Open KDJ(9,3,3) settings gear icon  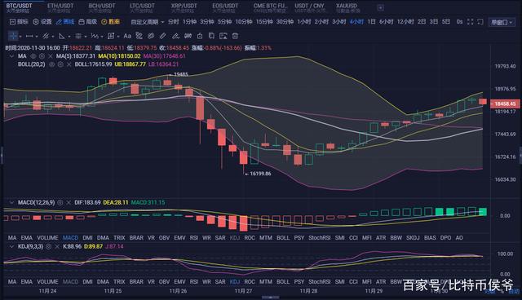pyautogui.click(x=49, y=246)
